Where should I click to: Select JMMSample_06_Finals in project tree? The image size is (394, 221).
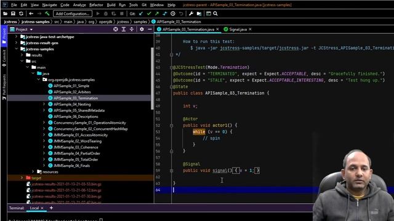click(x=71, y=166)
